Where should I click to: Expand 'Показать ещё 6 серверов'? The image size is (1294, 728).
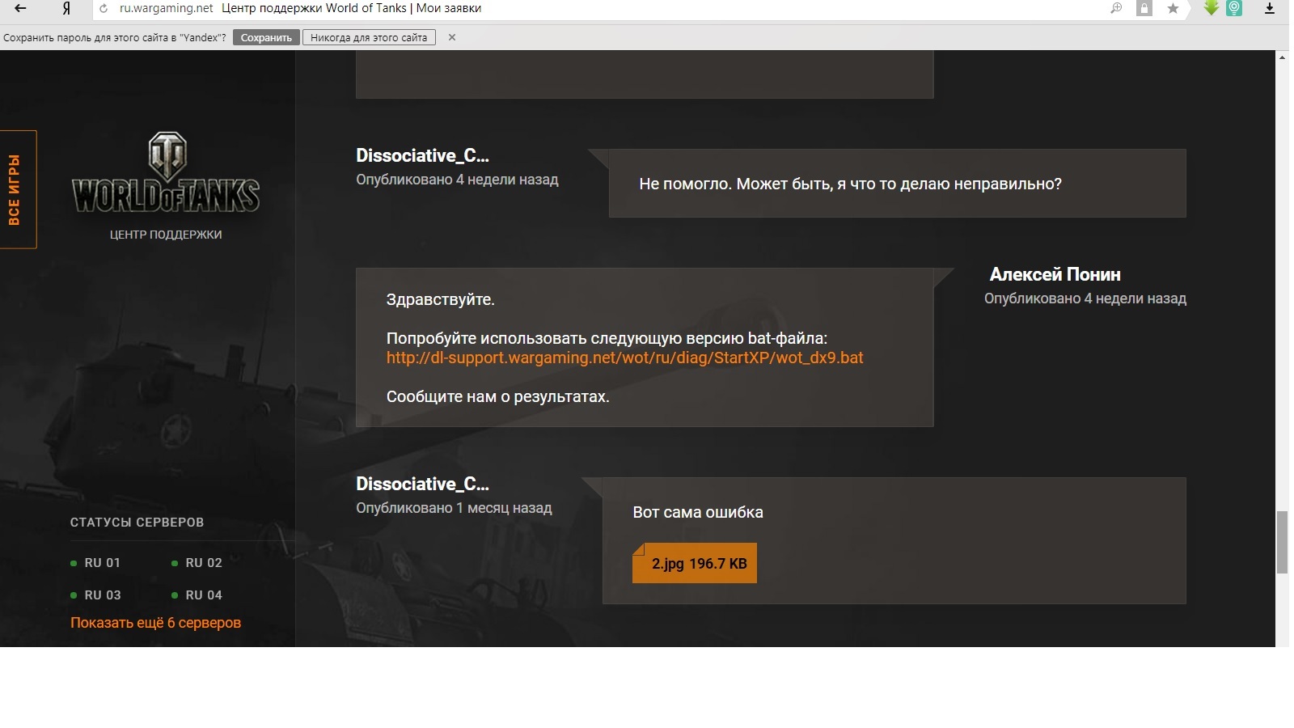point(155,623)
